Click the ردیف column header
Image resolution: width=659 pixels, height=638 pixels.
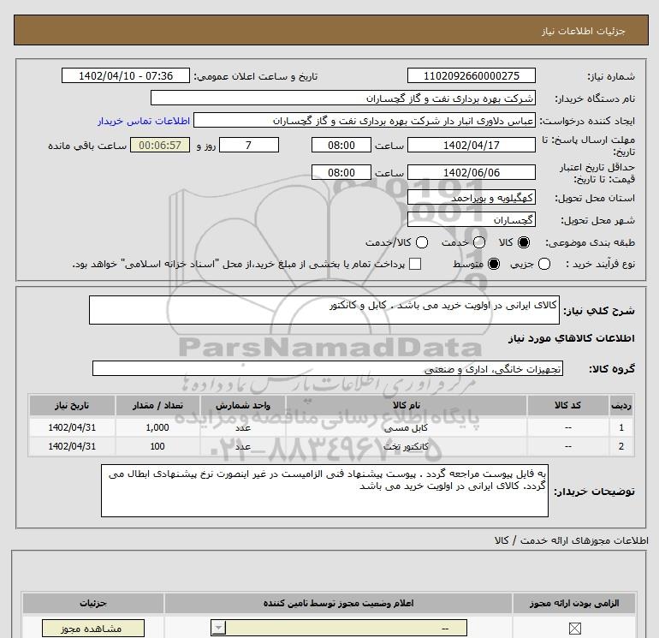click(621, 405)
